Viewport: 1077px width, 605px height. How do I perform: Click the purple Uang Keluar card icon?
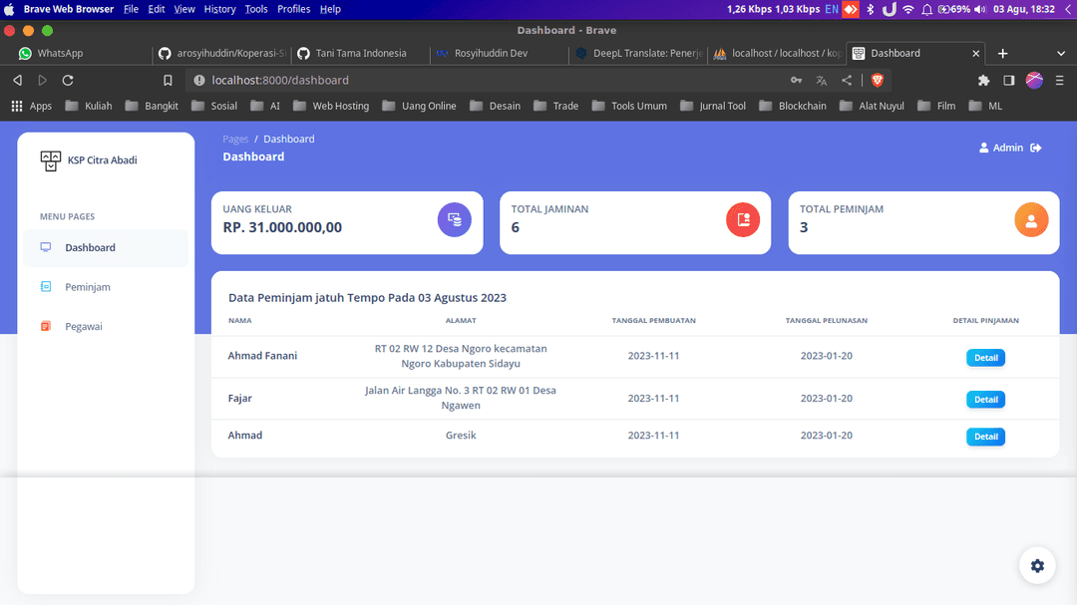[455, 219]
